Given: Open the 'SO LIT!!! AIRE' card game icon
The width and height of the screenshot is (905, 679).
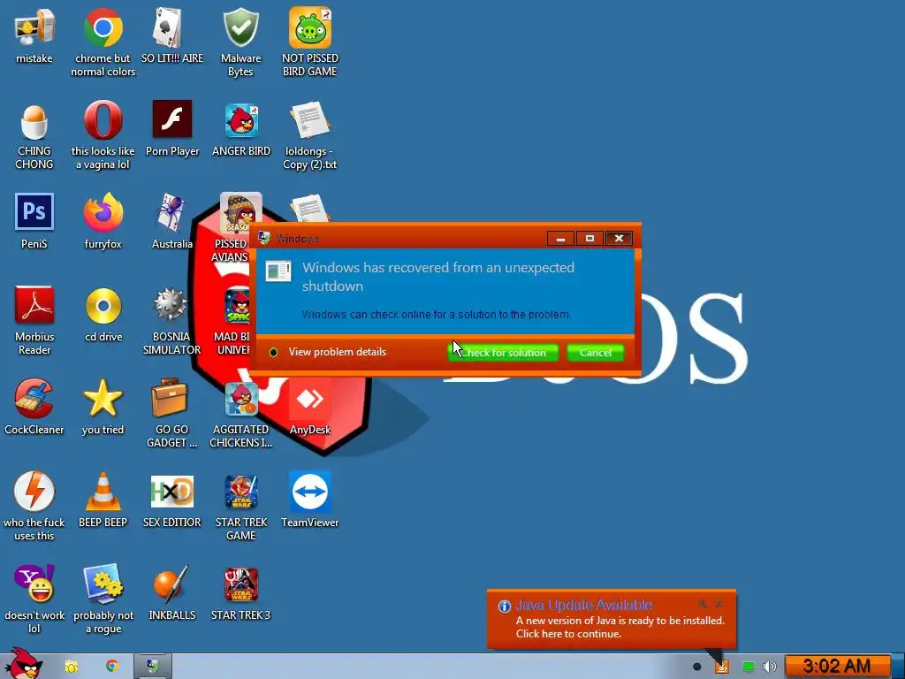Looking at the screenshot, I should point(167,27).
